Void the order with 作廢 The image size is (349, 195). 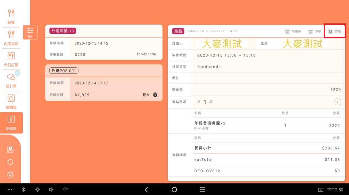pyautogui.click(x=335, y=31)
